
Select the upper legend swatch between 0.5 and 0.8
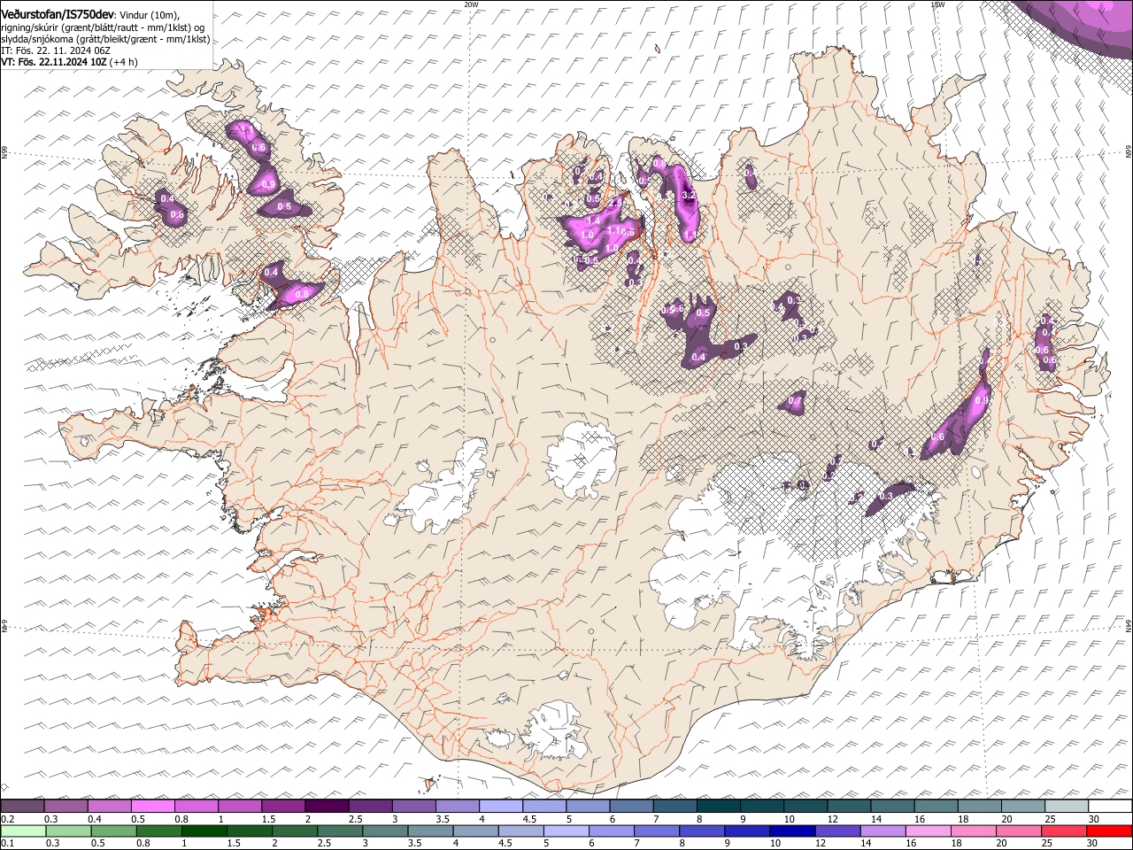(x=152, y=806)
